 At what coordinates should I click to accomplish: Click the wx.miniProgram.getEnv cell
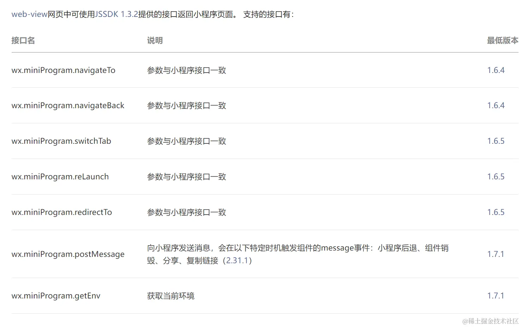click(x=56, y=296)
